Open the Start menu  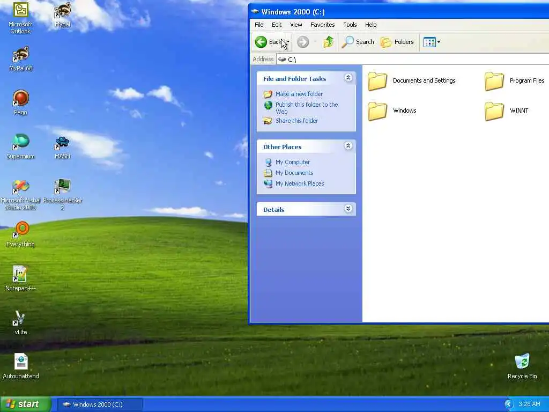pyautogui.click(x=25, y=404)
